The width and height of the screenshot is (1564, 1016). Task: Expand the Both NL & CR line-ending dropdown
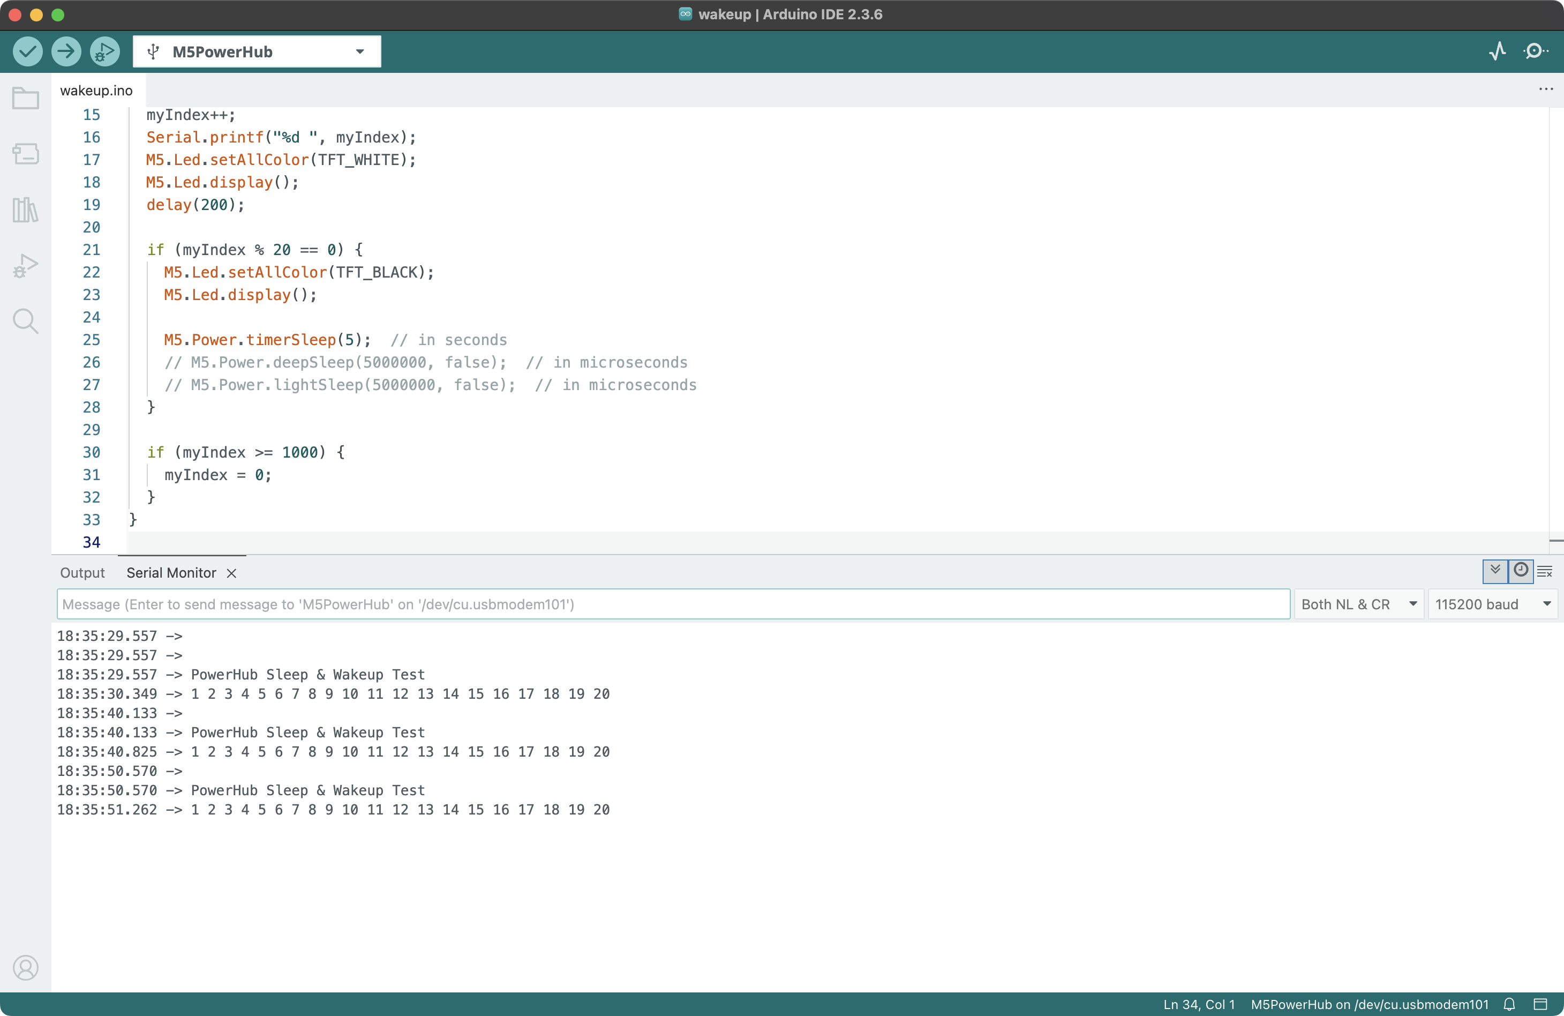tap(1358, 604)
